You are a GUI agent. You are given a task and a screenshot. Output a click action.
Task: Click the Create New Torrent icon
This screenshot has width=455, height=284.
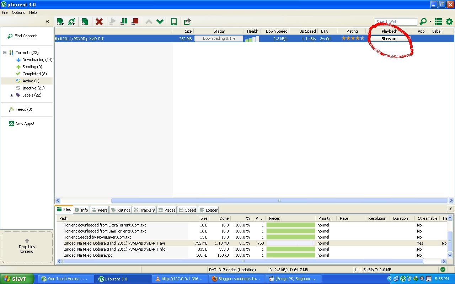85,22
